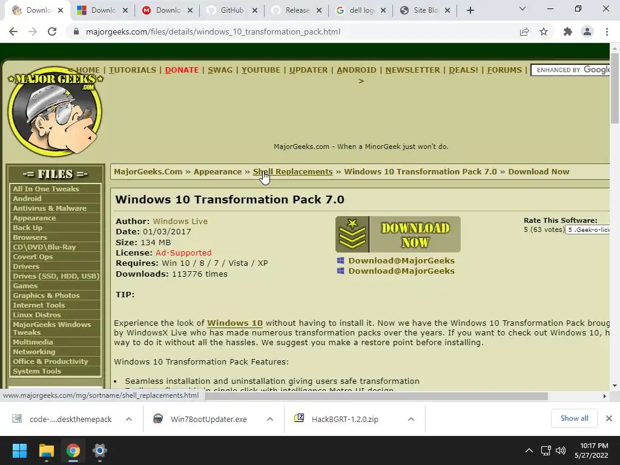Click the HackBGRT-1.2.0.zip file icon
The height and width of the screenshot is (465, 620).
(299, 418)
